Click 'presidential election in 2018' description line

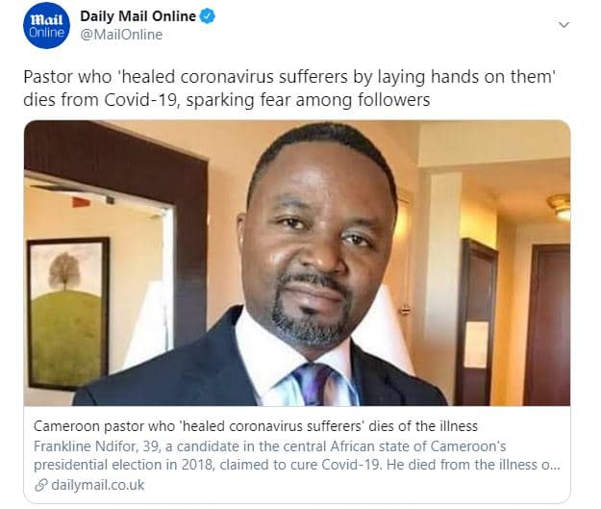point(123,465)
